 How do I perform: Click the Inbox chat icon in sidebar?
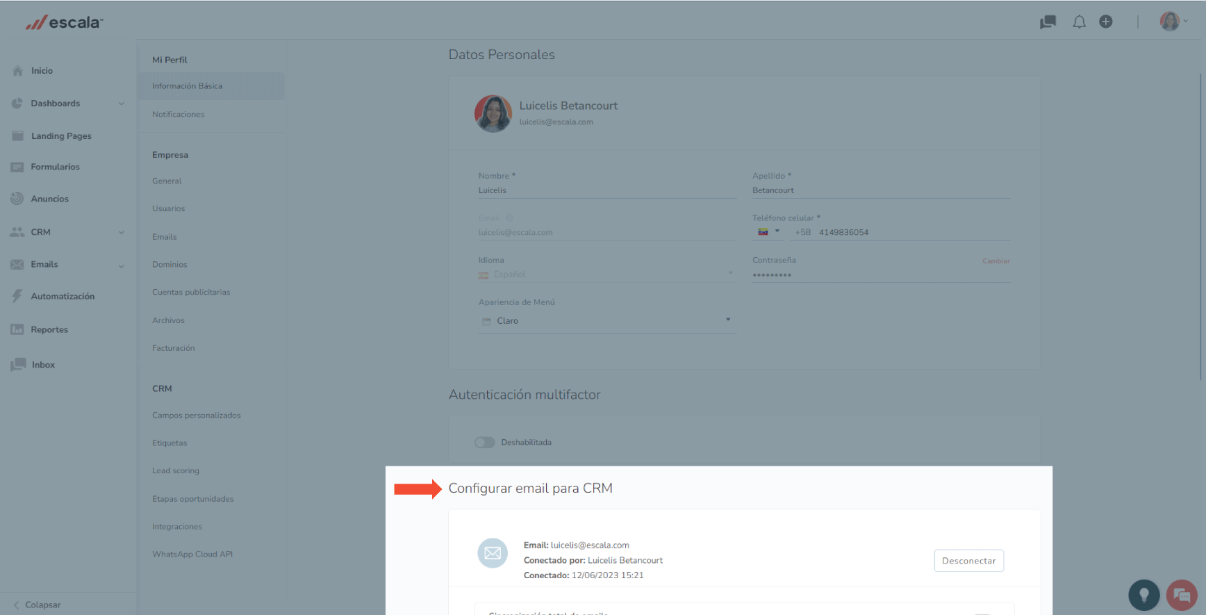18,365
